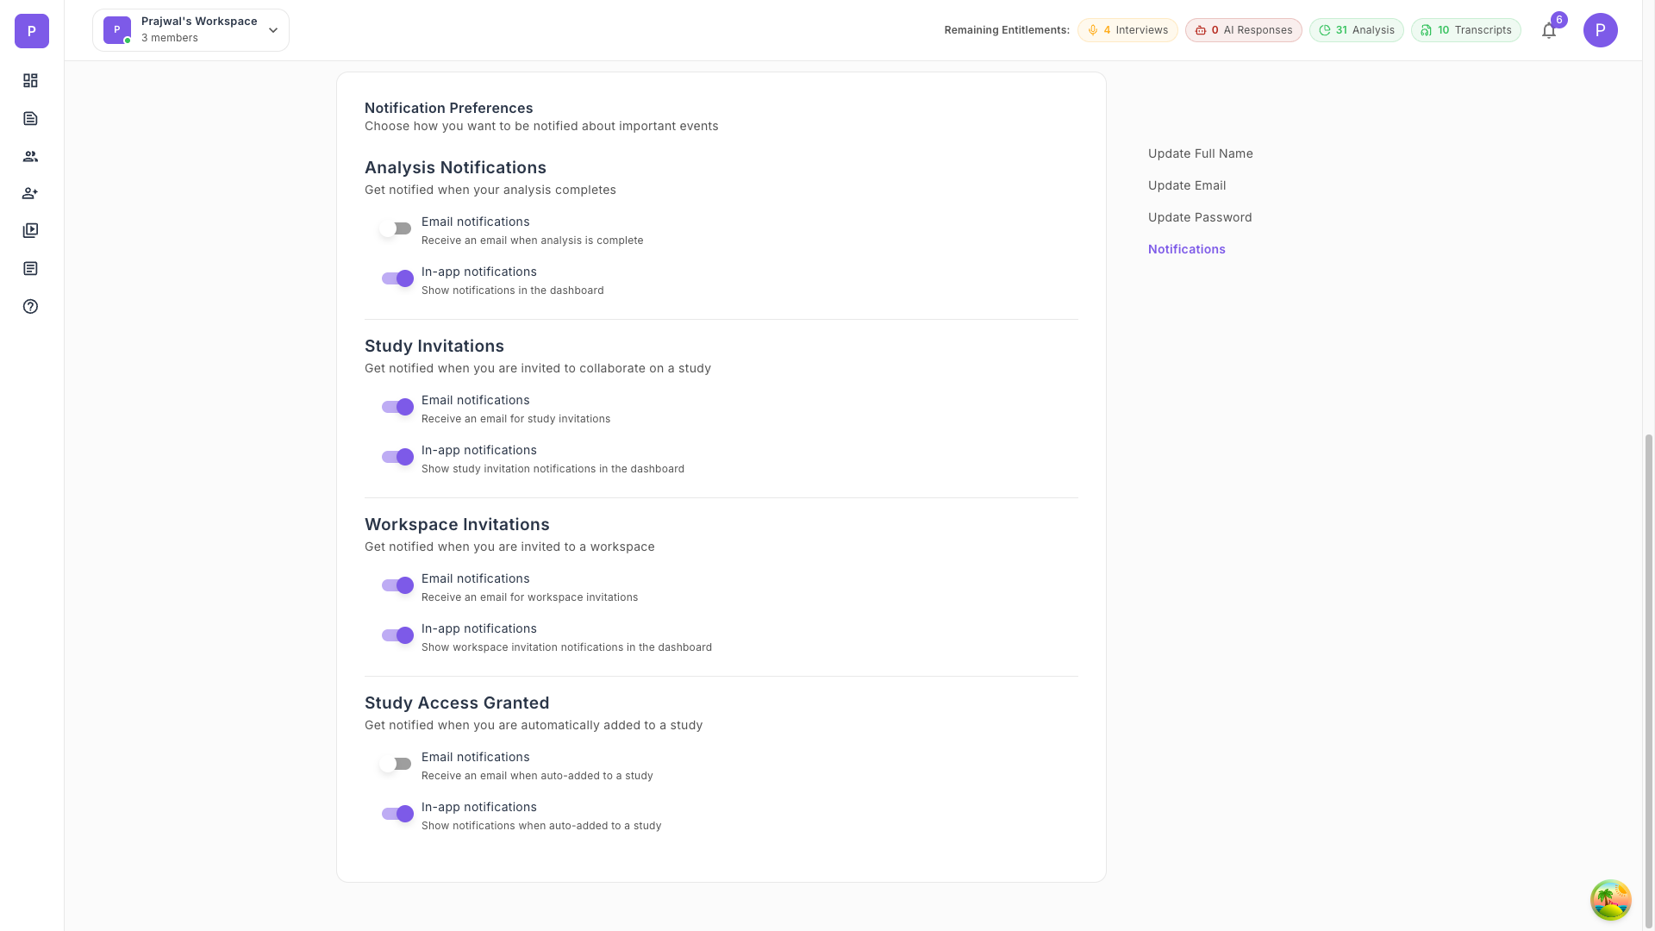The height and width of the screenshot is (931, 1655).
Task: Select Notifications in the right side menu
Action: 1186,249
